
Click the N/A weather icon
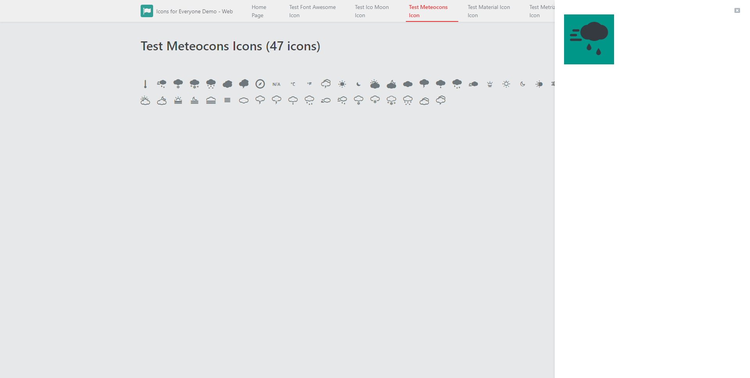point(277,84)
